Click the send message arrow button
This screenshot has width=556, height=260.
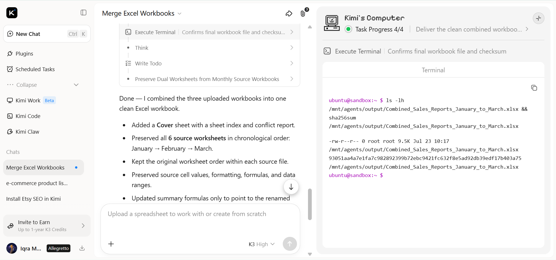point(289,244)
